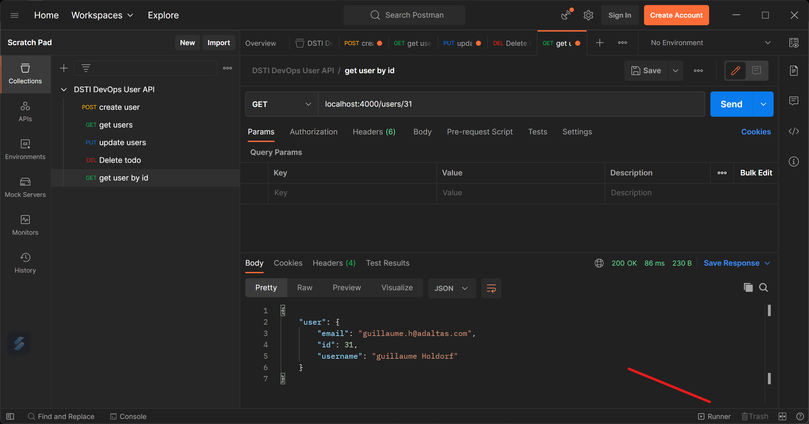Click the Search Postman field
This screenshot has height=424, width=809.
click(x=404, y=15)
